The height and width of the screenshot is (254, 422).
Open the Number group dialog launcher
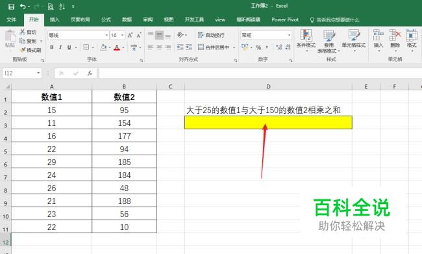click(291, 60)
